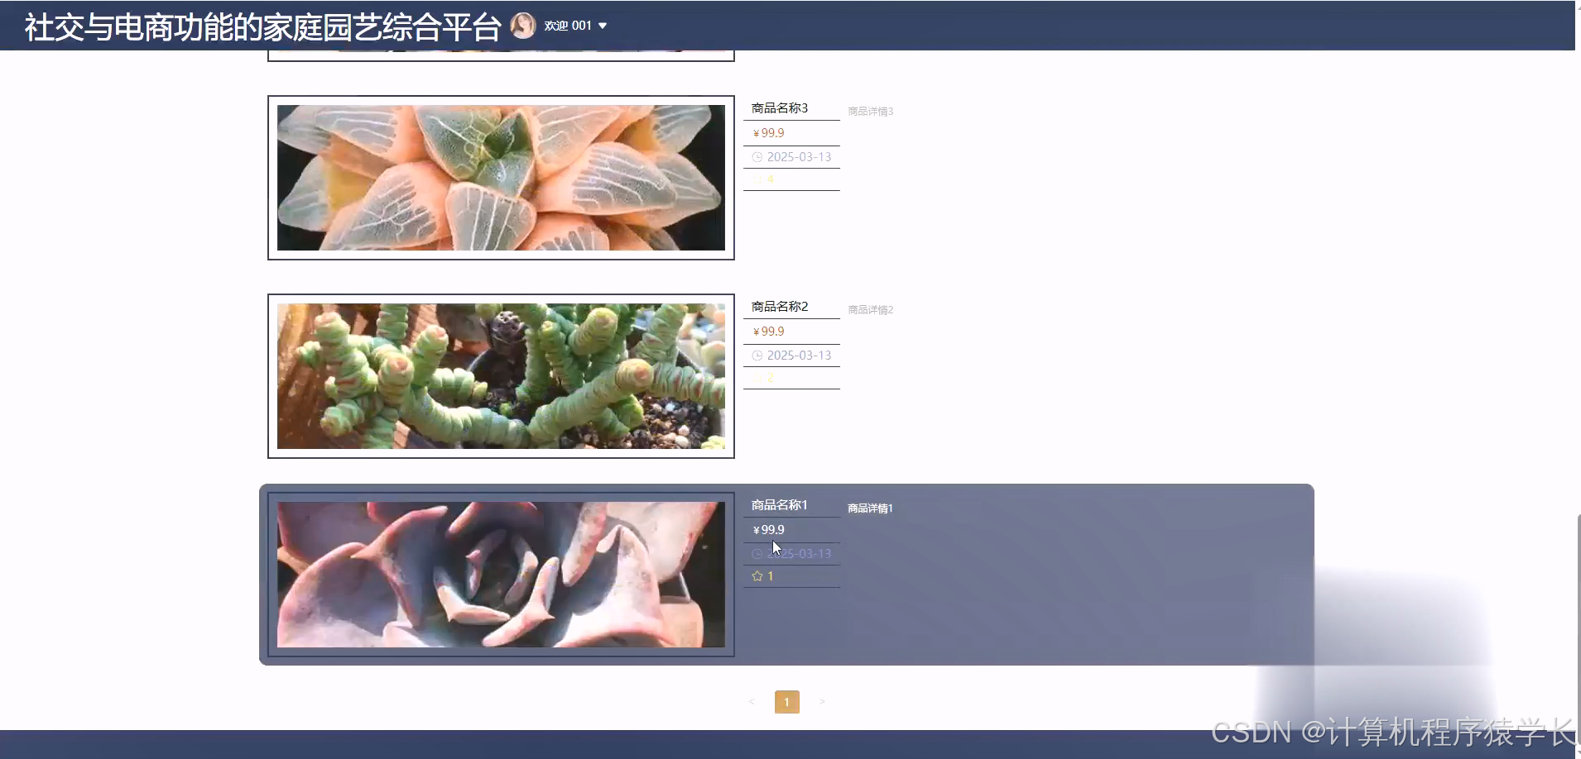Click the clock icon on 商品名称3 card
This screenshot has width=1581, height=759.
pos(759,156)
